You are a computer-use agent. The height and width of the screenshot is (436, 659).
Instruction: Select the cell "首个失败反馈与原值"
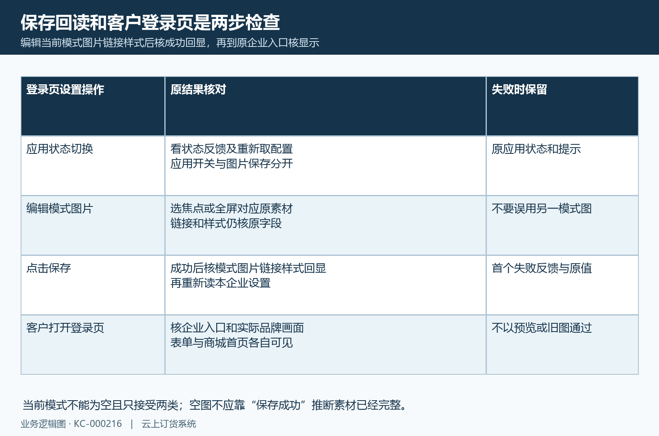pyautogui.click(x=562, y=285)
